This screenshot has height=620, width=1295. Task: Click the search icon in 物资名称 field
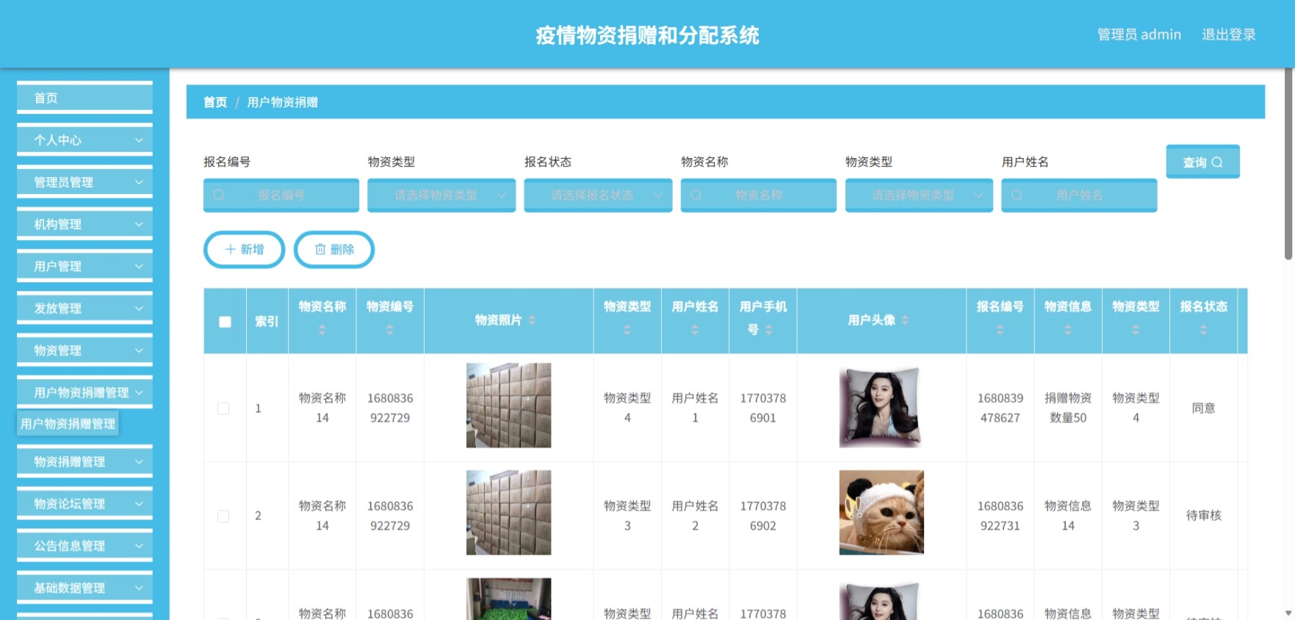696,195
